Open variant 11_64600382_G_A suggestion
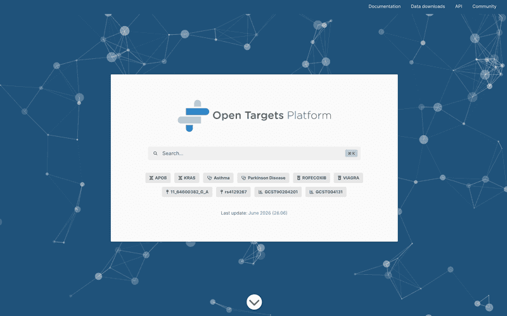Viewport: 507px width, 316px height. (187, 192)
